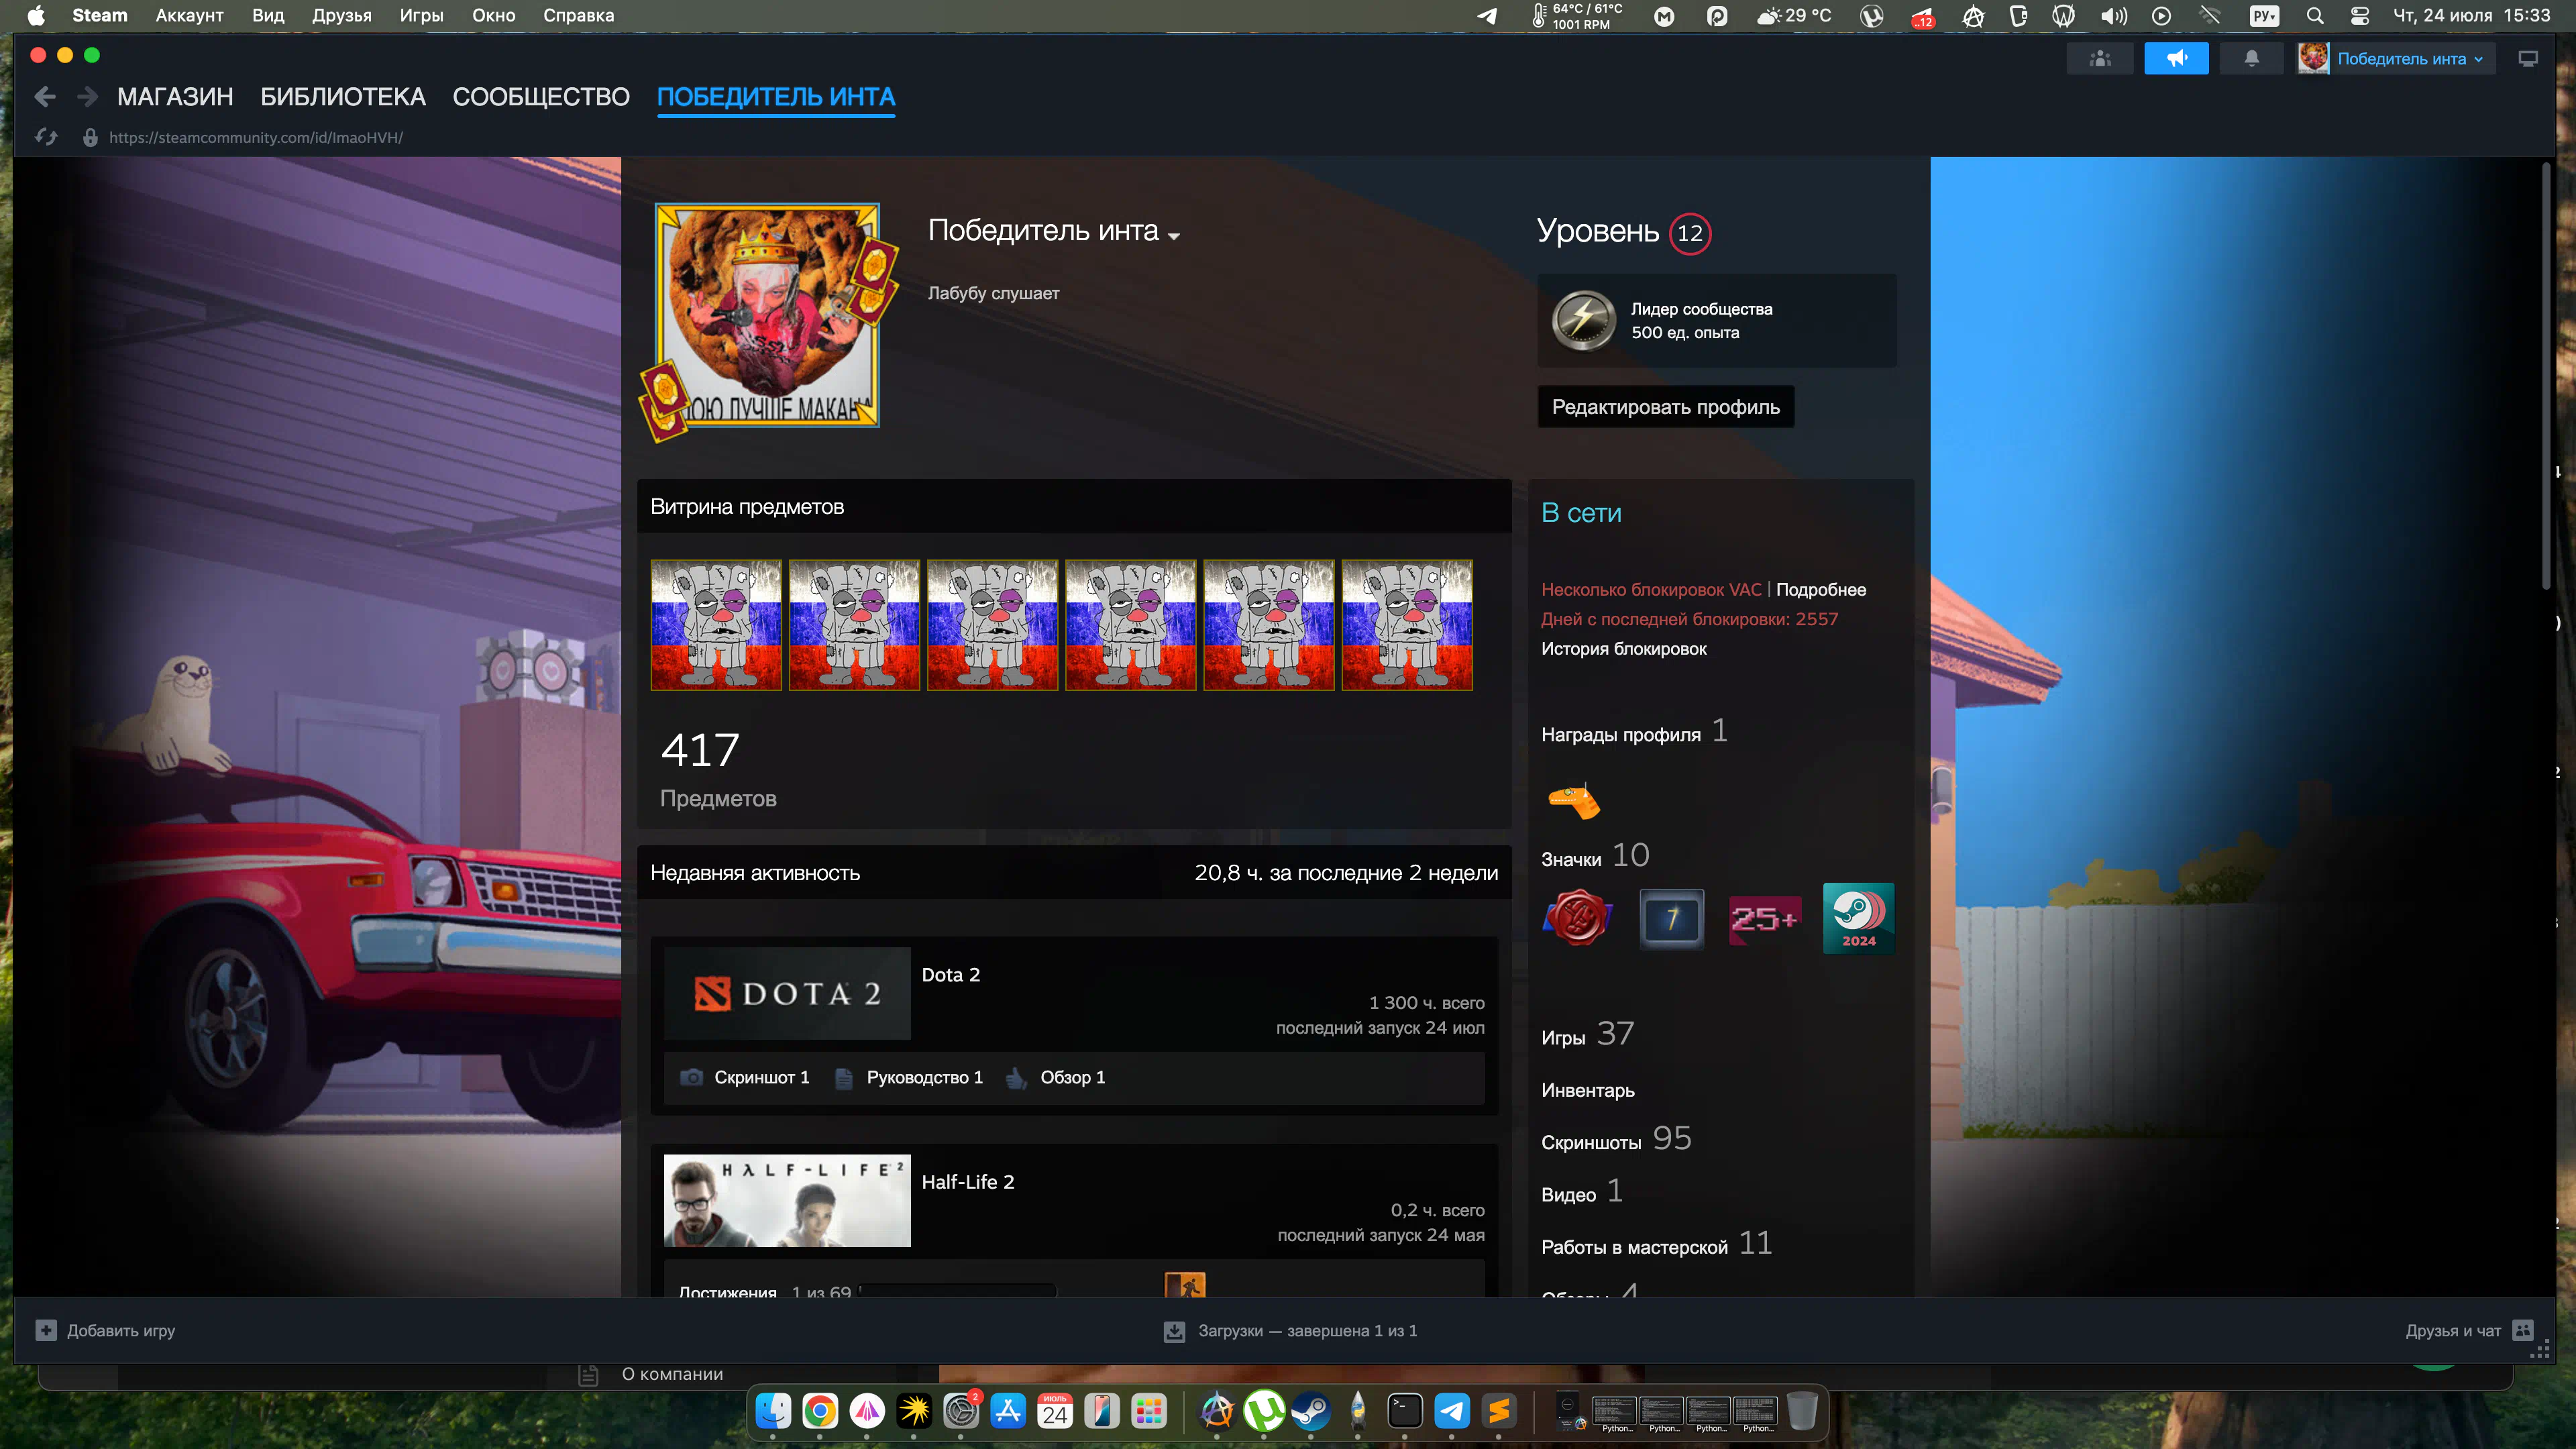Open the Подробнее VAC ban link
Image resolution: width=2576 pixels, height=1449 pixels.
(1821, 590)
